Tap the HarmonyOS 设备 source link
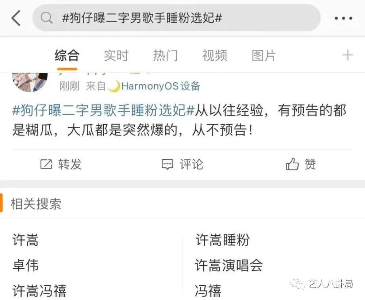Screen dimensions: 365x300 click(154, 86)
